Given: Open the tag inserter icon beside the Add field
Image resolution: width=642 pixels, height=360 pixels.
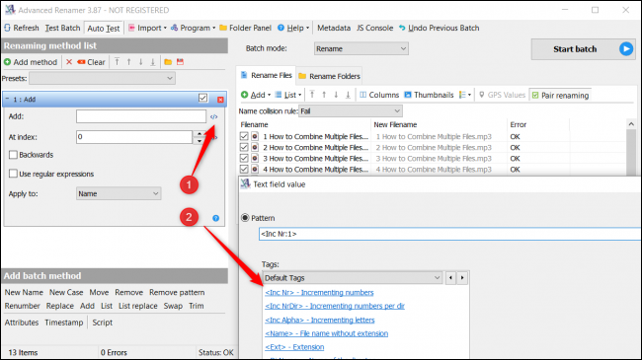Looking at the screenshot, I should coord(213,117).
